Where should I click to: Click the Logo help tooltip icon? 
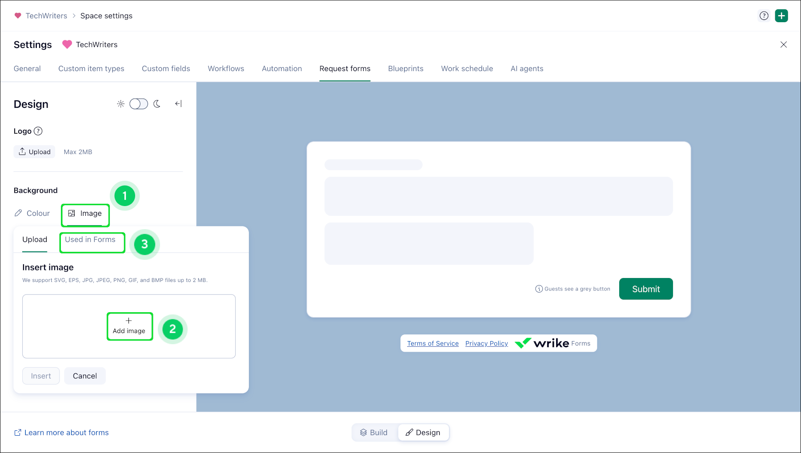coord(38,131)
